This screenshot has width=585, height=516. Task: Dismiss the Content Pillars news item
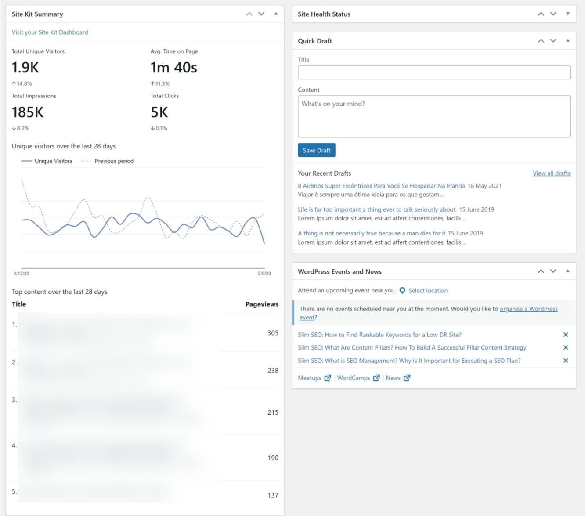pyautogui.click(x=566, y=347)
